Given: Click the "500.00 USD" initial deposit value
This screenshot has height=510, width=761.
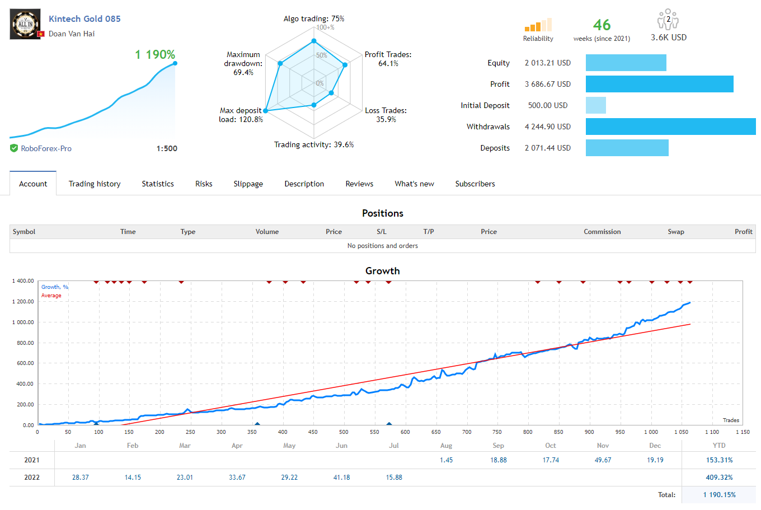Looking at the screenshot, I should point(548,105).
